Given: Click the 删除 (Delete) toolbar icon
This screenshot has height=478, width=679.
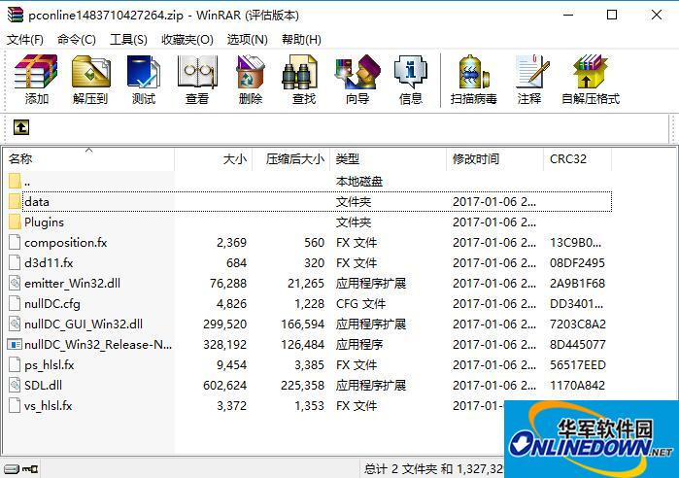Looking at the screenshot, I should (x=250, y=79).
